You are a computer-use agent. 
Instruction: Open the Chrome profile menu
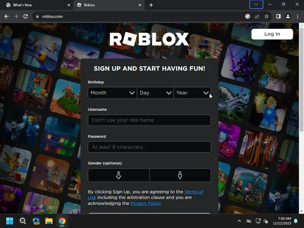(288, 17)
